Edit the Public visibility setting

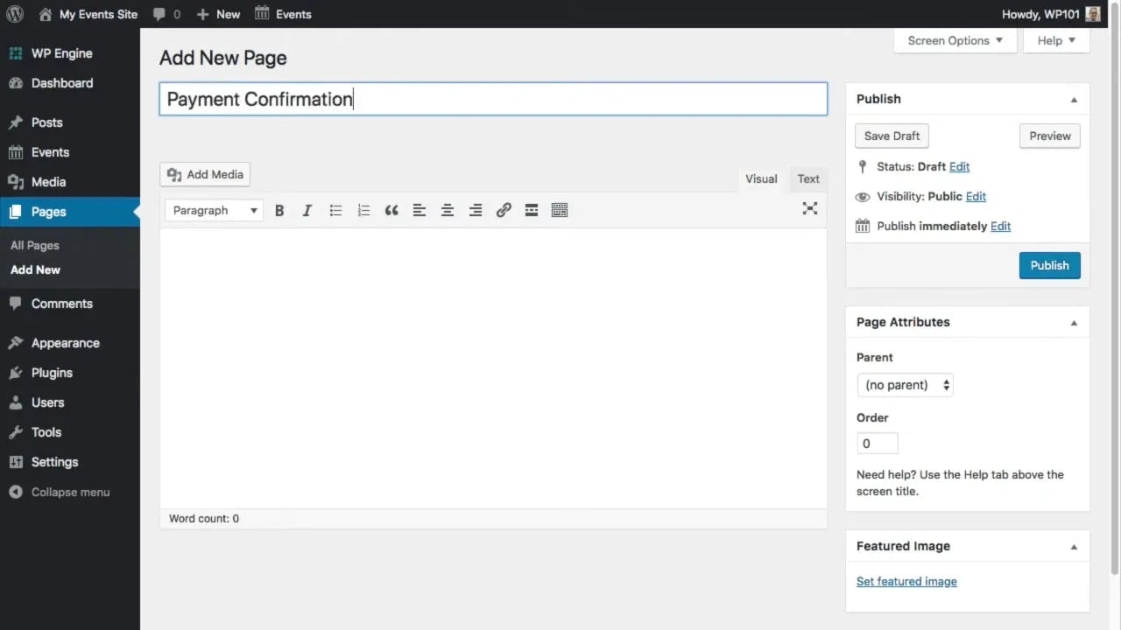tap(976, 196)
